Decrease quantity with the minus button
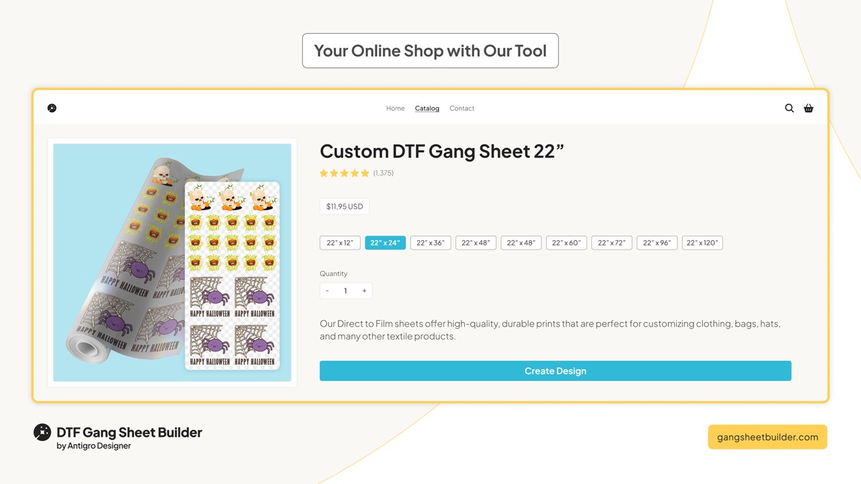Viewport: 861px width, 484px height. [328, 291]
